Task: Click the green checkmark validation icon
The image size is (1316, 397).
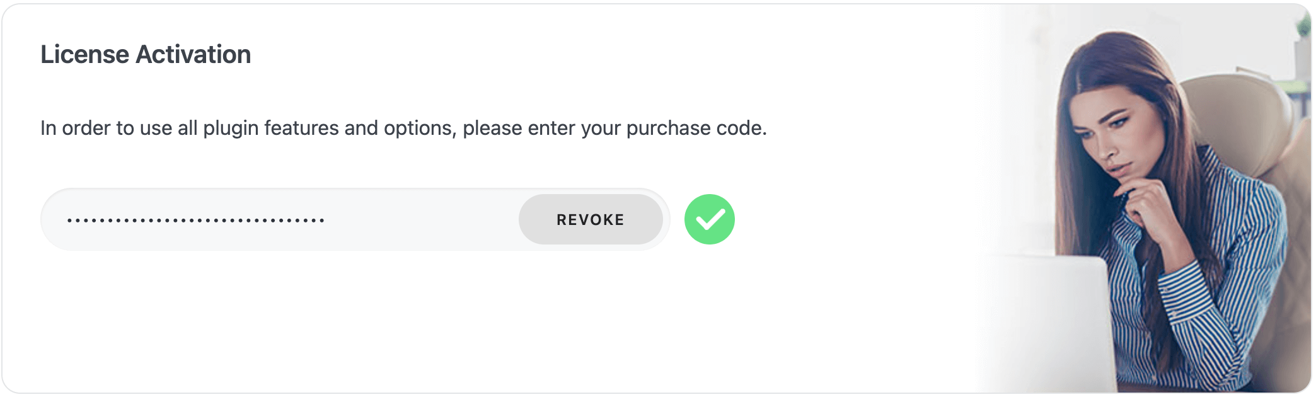Action: point(709,219)
